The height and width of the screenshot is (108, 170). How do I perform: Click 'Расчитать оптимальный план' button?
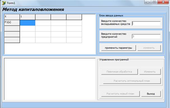click(132, 81)
